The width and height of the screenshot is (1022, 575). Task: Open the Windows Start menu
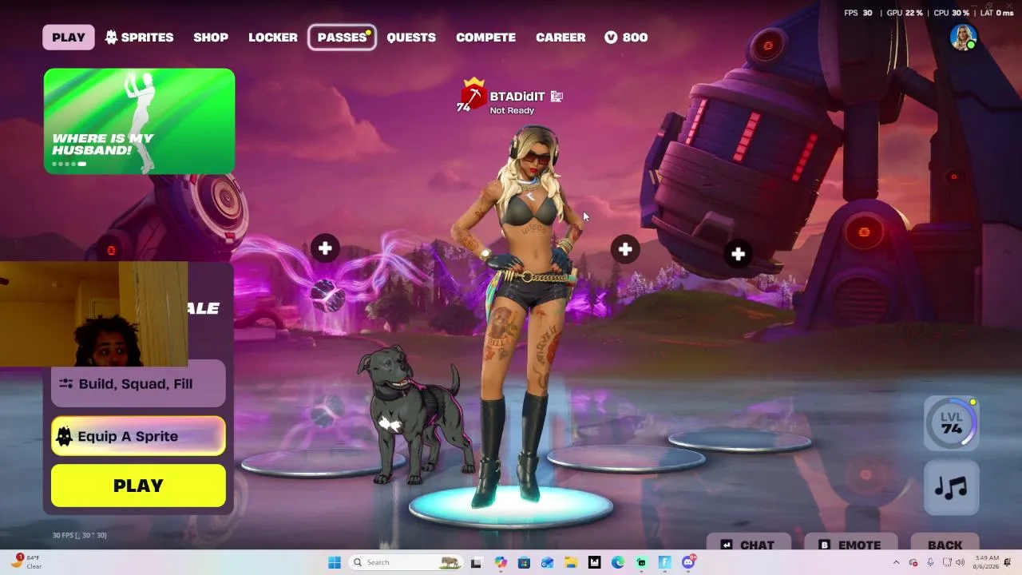[335, 562]
